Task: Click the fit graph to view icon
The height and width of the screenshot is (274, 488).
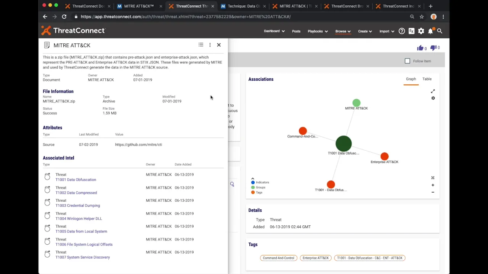Action: (433, 178)
